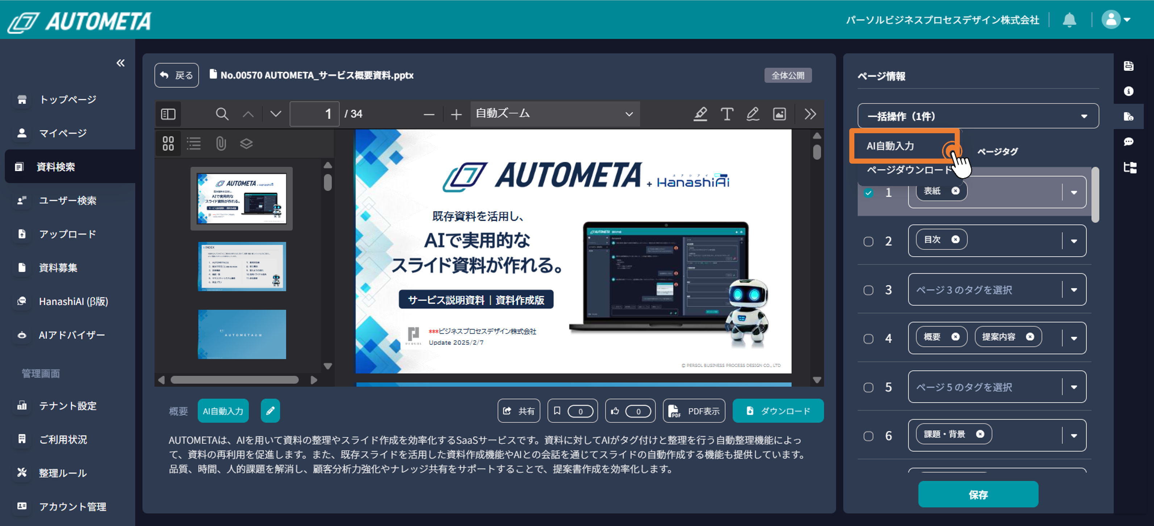Click the like thumbs-up counter

click(x=630, y=411)
